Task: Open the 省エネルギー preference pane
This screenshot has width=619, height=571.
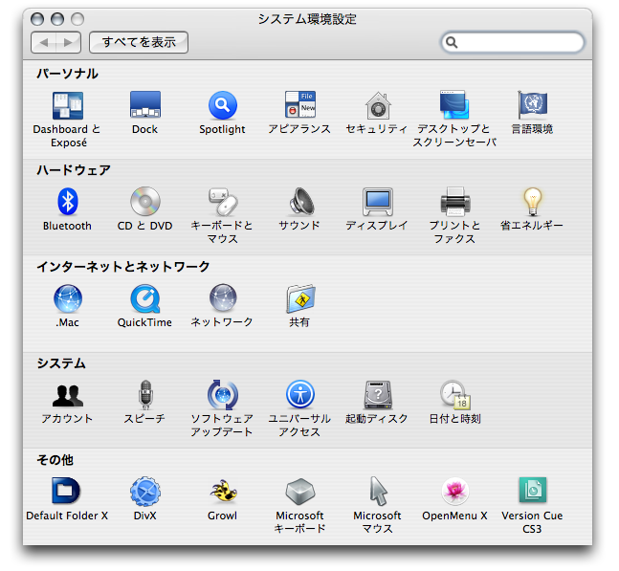Action: [532, 203]
